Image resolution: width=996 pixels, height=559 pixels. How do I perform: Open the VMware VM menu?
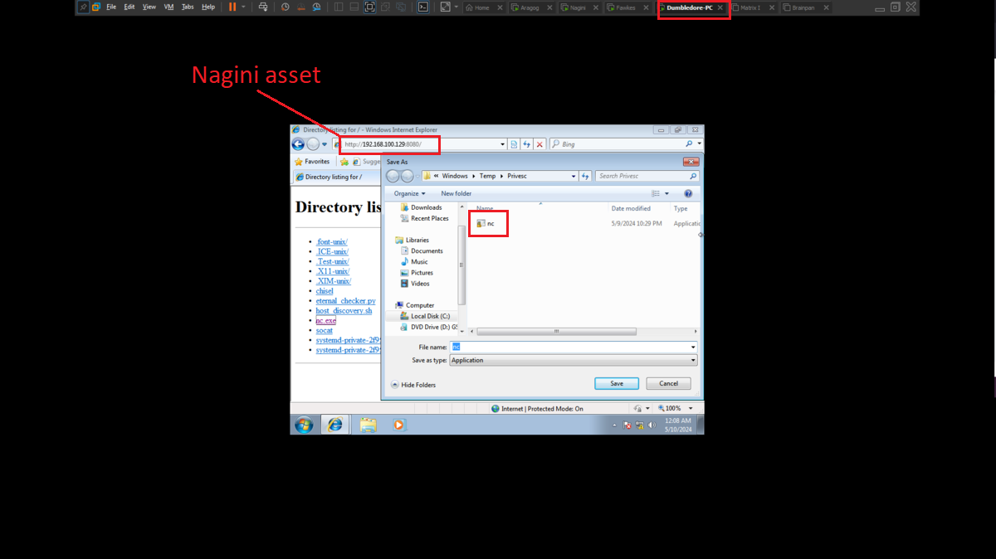coord(169,7)
